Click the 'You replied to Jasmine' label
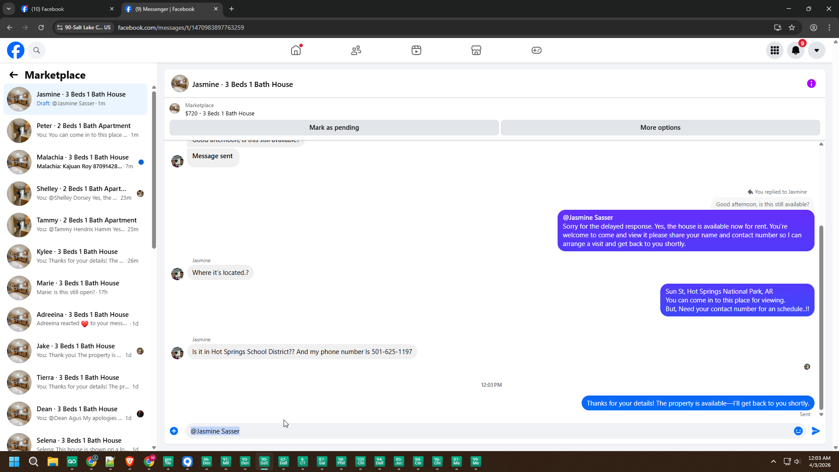The image size is (839, 472). pyautogui.click(x=777, y=192)
